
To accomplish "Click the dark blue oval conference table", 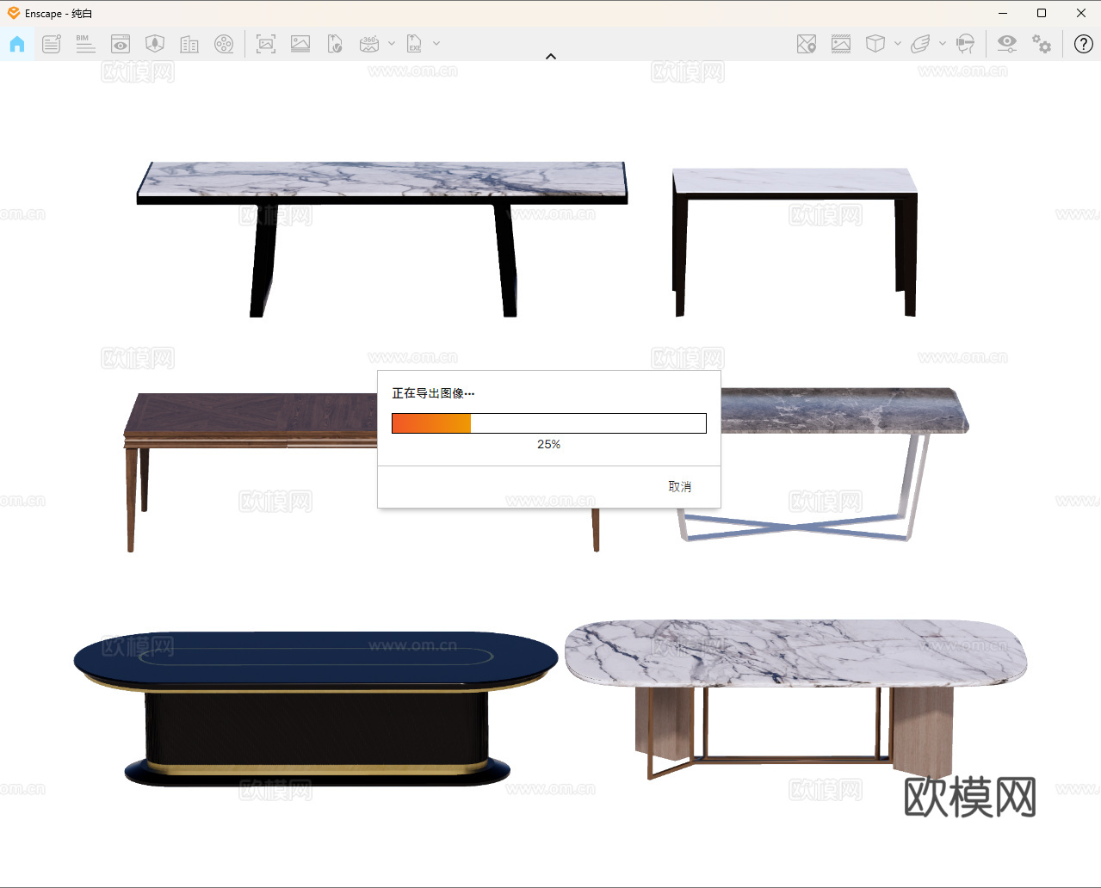I will 316,708.
